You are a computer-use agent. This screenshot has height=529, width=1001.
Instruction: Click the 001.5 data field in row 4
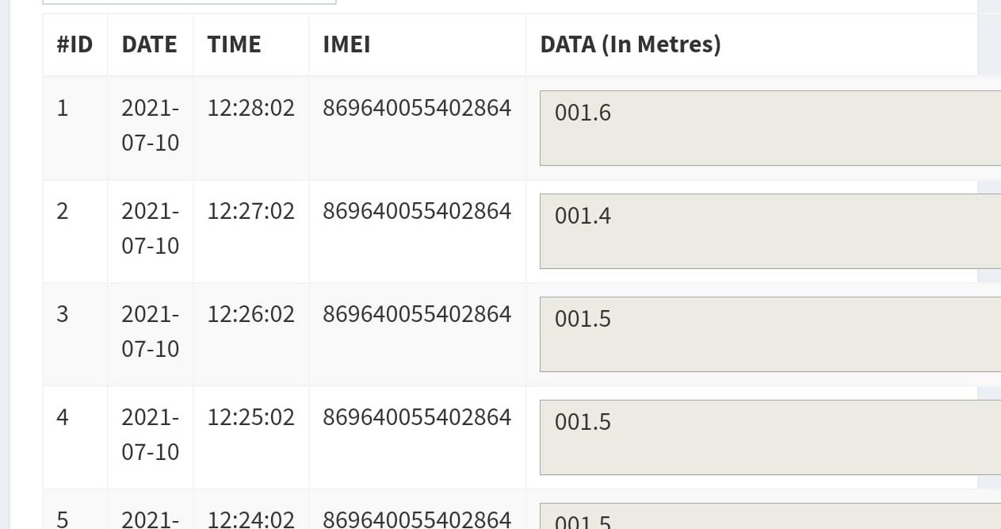pyautogui.click(x=769, y=437)
